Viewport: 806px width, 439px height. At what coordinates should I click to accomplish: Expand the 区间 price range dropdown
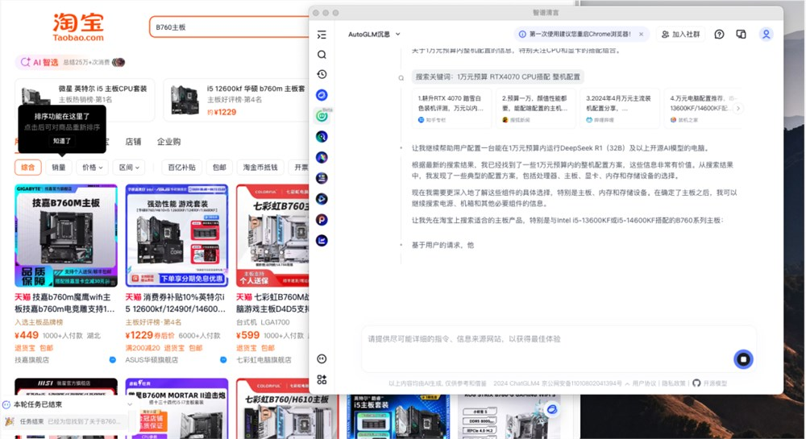129,168
